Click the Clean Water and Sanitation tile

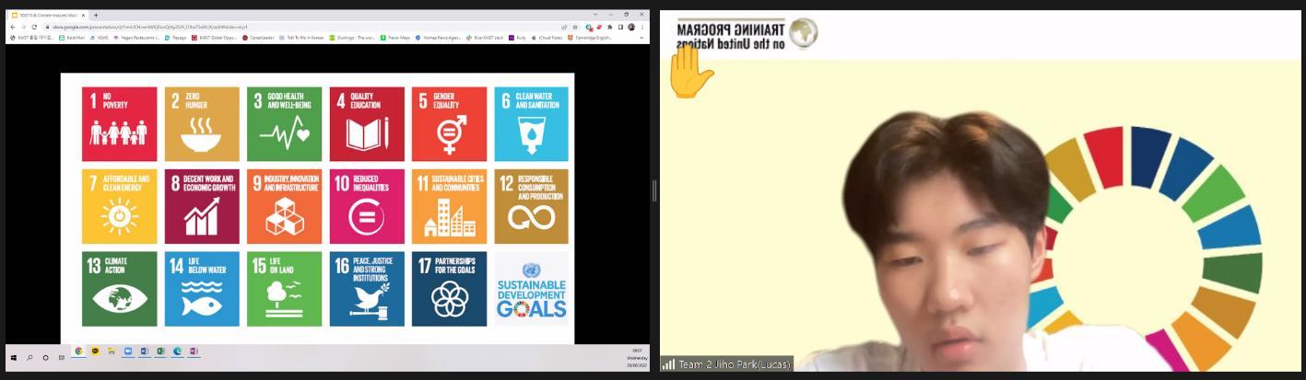tap(532, 124)
